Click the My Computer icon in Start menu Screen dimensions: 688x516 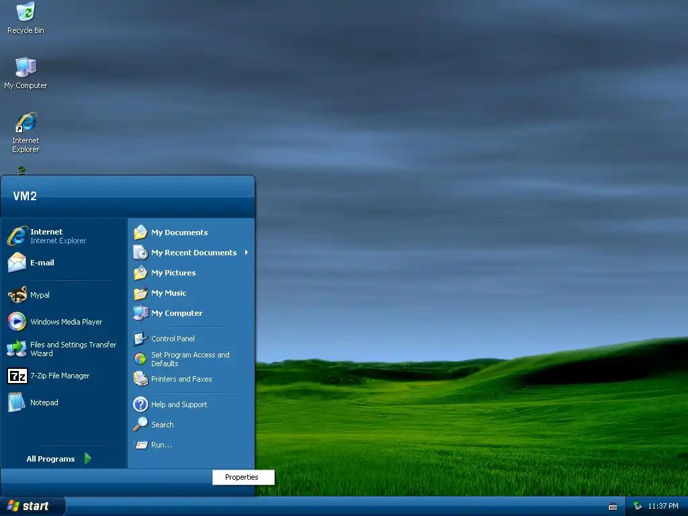(140, 313)
